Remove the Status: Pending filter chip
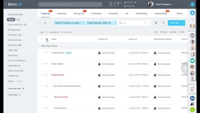 (x=83, y=23)
